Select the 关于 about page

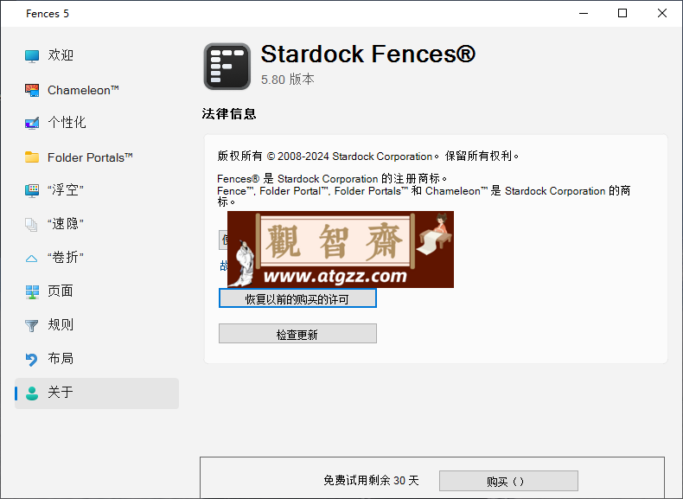(97, 393)
